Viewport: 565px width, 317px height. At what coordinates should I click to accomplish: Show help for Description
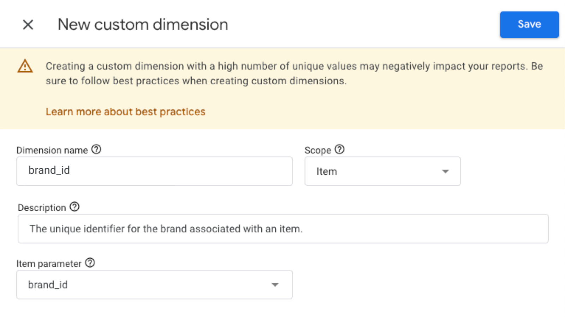pos(75,207)
